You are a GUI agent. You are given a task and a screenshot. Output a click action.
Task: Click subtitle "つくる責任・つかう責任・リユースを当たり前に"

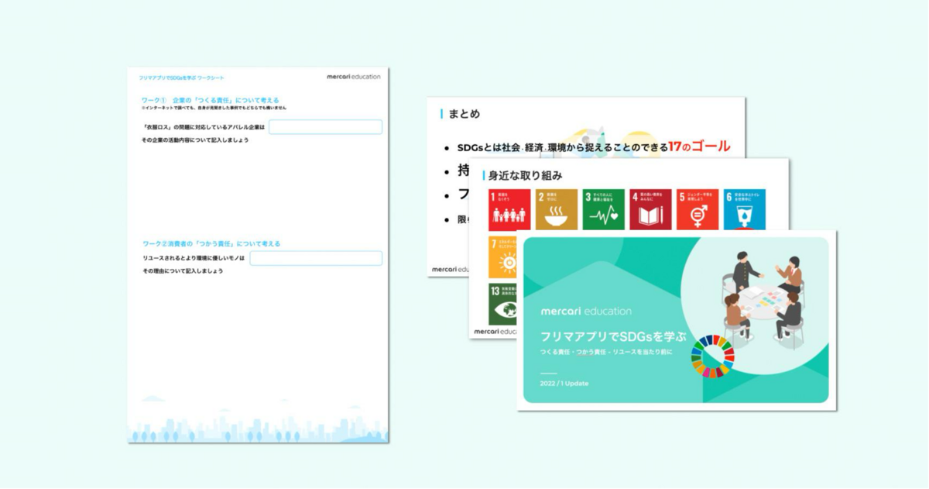pyautogui.click(x=606, y=352)
